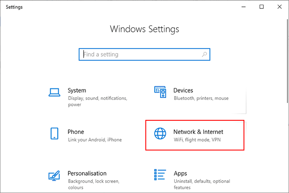Open the Apps category title

coord(181,173)
